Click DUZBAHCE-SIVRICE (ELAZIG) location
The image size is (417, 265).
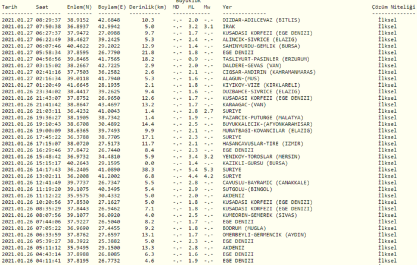261,92
